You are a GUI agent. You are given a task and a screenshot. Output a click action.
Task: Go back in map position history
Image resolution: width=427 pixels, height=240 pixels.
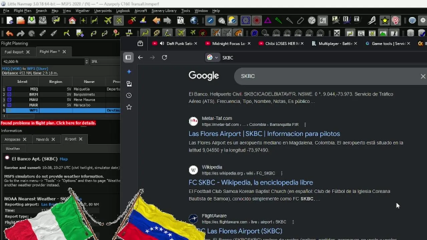pyautogui.click(x=156, y=21)
